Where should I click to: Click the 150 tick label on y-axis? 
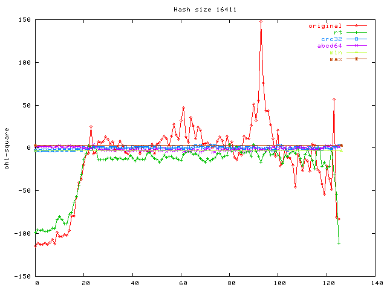point(24,20)
